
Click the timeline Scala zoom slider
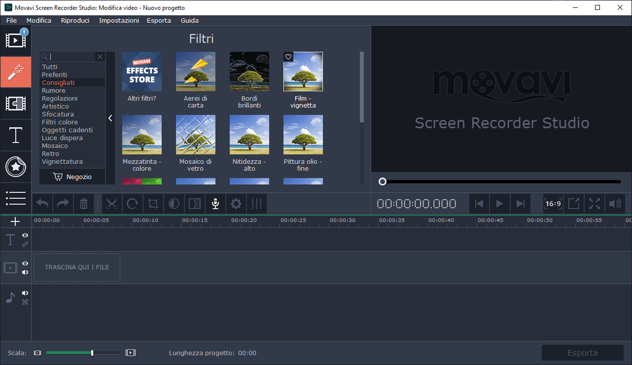pos(83,353)
